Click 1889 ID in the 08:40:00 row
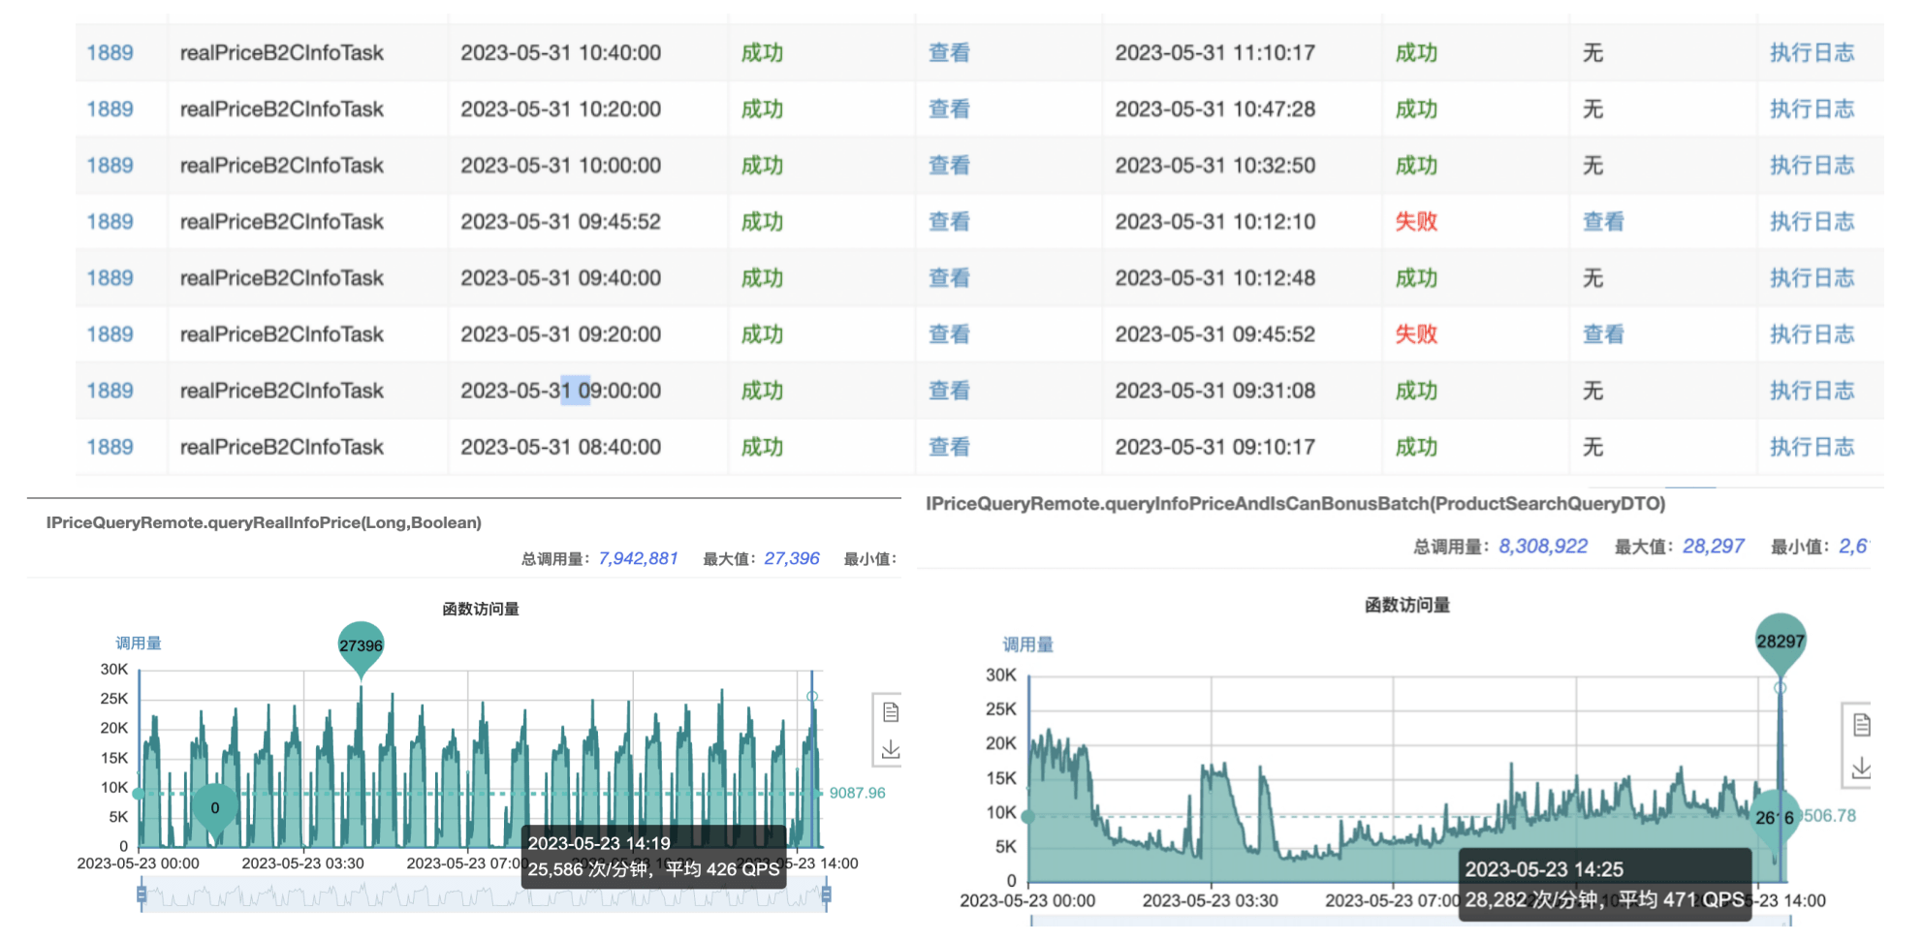The image size is (1923, 942). [110, 446]
